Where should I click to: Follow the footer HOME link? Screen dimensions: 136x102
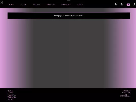tap(10, 91)
